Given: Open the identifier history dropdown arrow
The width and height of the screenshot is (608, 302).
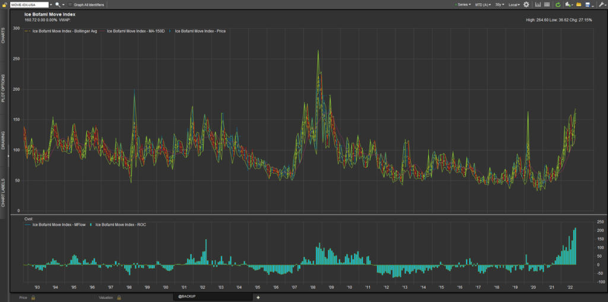Looking at the screenshot, I should tap(51, 5).
